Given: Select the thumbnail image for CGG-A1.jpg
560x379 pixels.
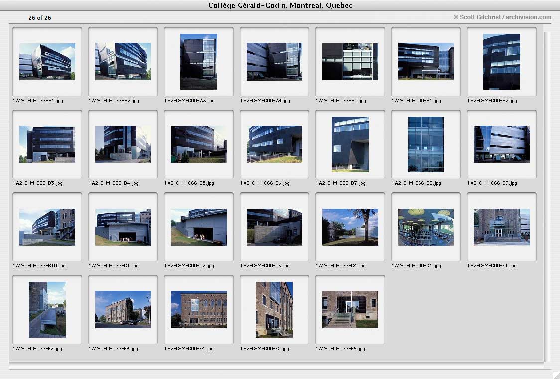Looking at the screenshot, I should point(47,62).
